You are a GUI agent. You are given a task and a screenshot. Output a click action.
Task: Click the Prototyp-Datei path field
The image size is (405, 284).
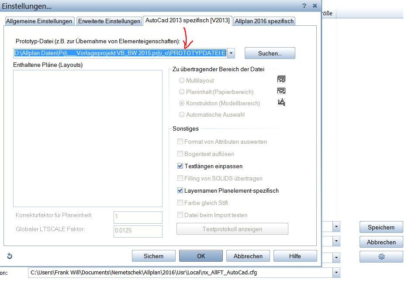[x=120, y=53]
